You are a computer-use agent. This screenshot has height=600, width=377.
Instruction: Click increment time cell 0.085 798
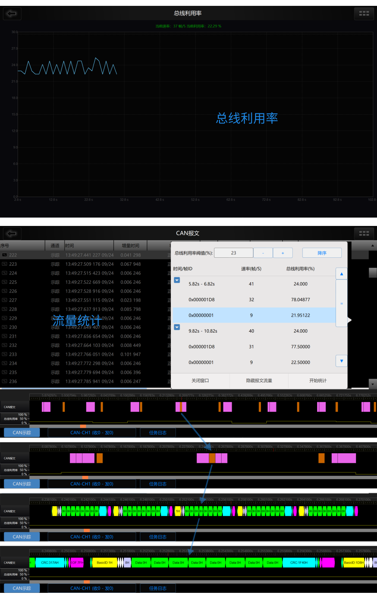[130, 309]
